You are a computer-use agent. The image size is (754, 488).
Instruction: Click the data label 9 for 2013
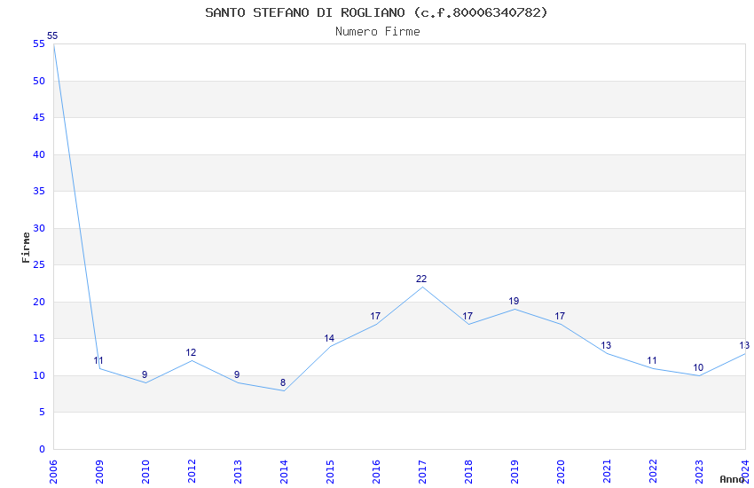pos(237,374)
